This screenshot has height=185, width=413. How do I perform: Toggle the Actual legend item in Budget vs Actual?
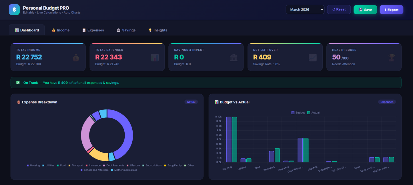[x=312, y=113]
